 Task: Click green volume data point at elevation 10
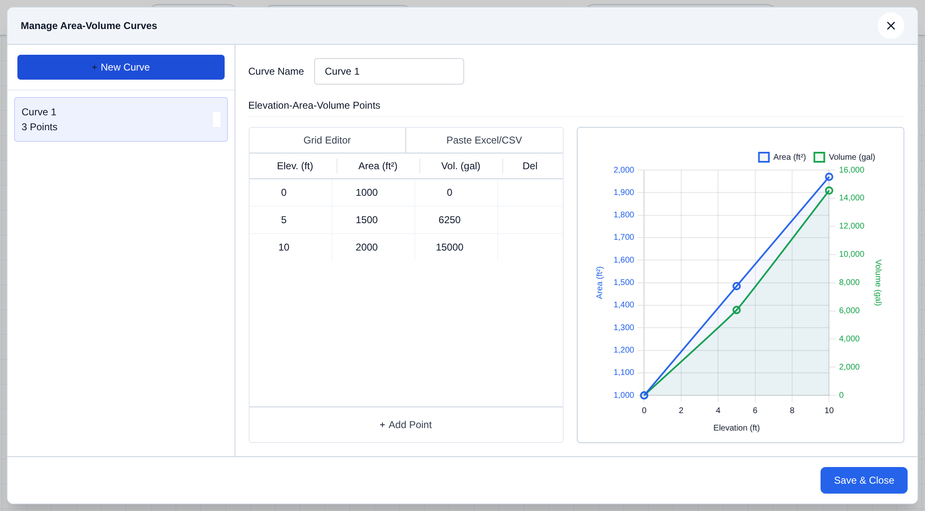click(x=829, y=191)
